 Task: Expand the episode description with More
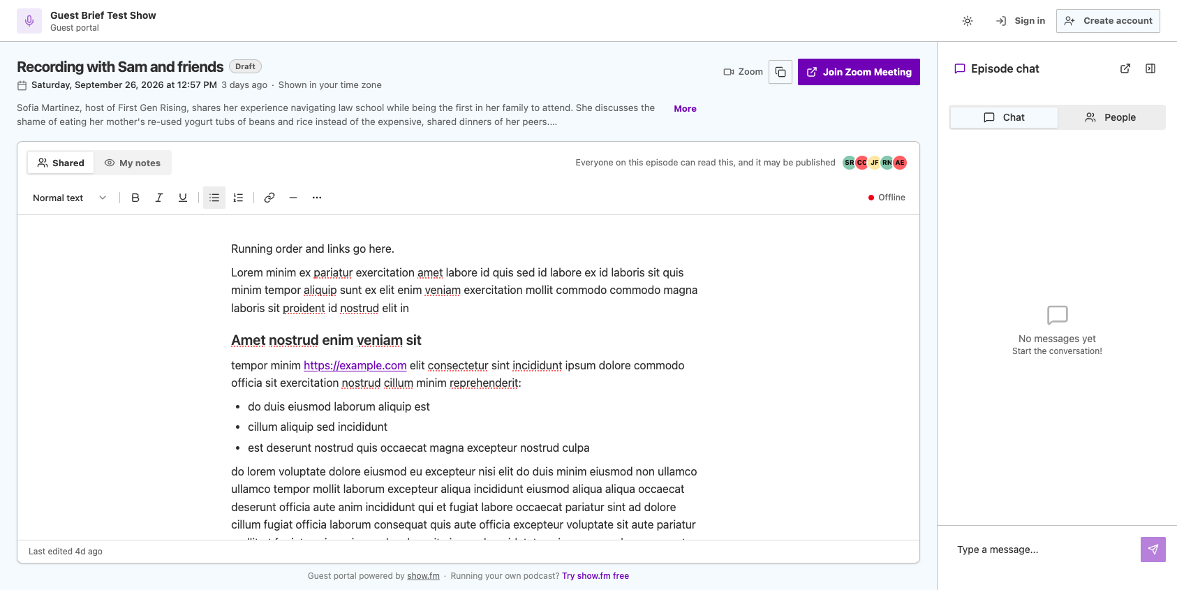point(685,108)
